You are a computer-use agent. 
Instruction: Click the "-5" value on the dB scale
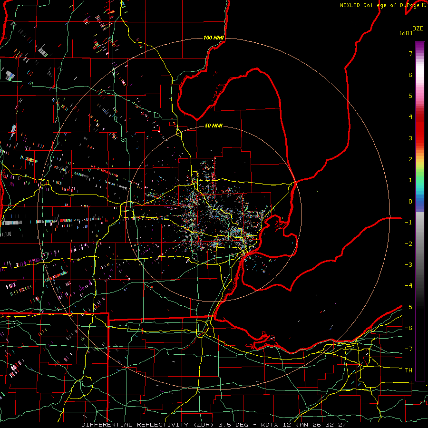coord(409,307)
